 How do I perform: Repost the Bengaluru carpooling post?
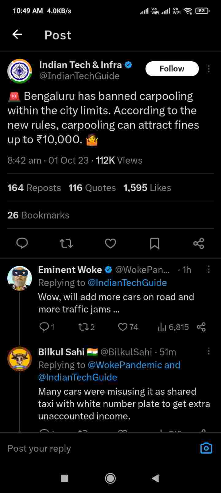pyautogui.click(x=66, y=243)
